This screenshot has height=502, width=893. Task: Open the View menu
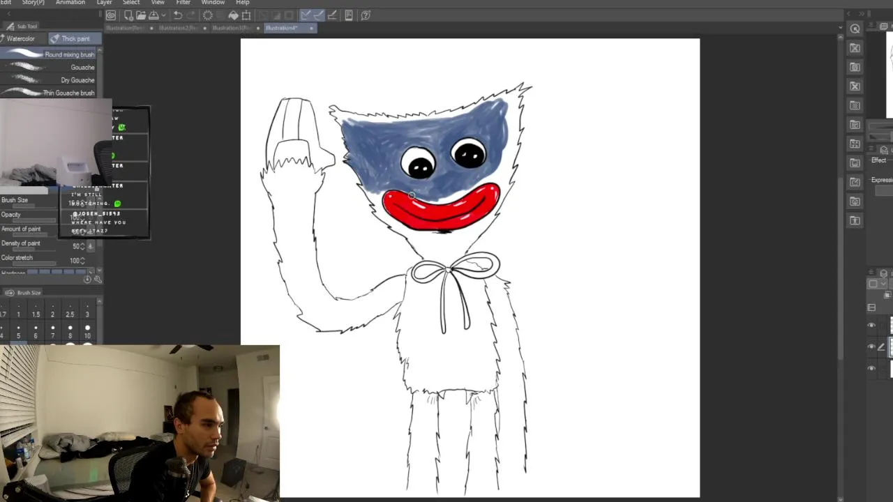158,3
